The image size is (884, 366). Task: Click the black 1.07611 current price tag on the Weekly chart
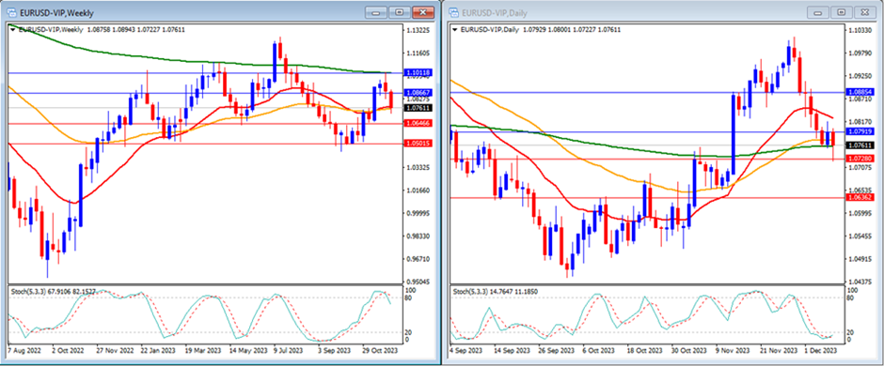coord(418,107)
